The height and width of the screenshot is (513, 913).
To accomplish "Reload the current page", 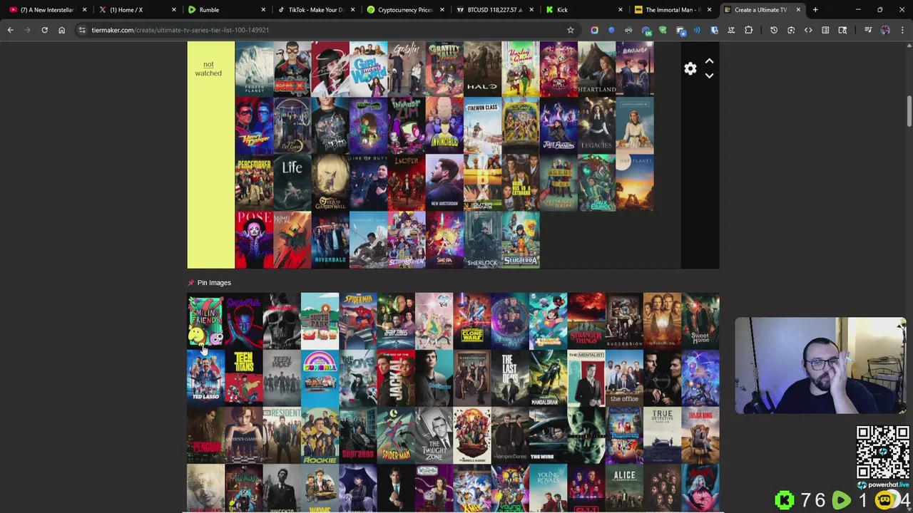I will [x=44, y=30].
